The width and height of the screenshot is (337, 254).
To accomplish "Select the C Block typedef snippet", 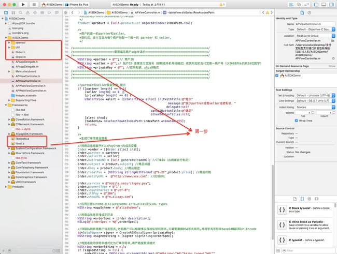I will click(x=305, y=210).
